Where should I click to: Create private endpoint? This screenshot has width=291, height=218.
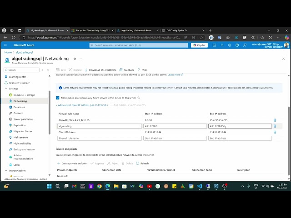coord(72,163)
